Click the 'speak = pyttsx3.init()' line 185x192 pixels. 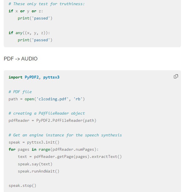tap(34, 142)
